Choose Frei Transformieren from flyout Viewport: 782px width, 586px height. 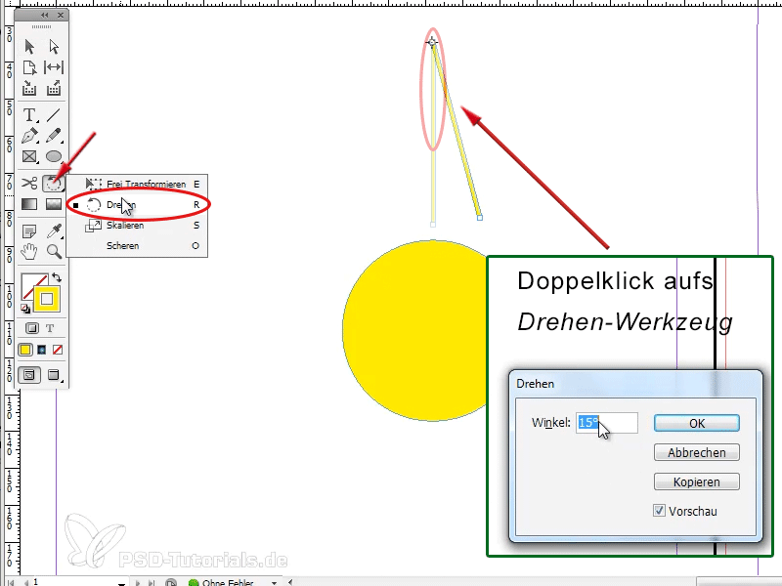[x=137, y=185]
